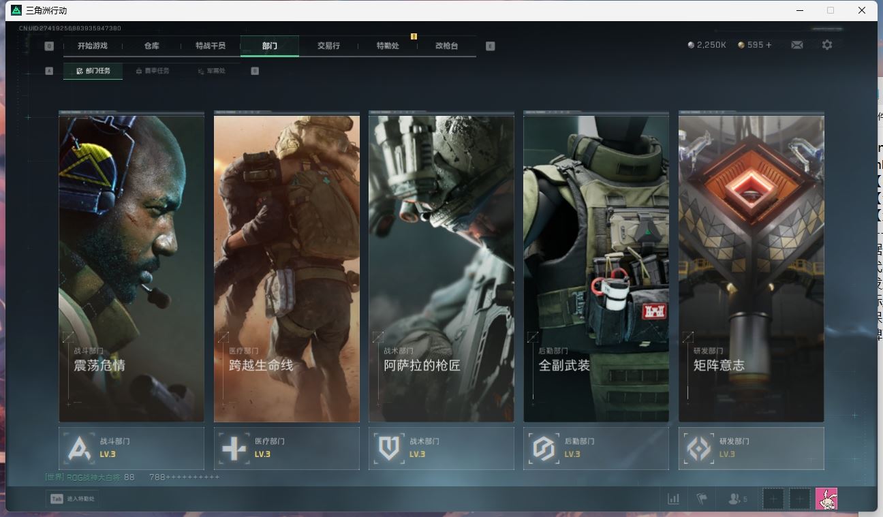
Task: Switch to the 仓库 tab
Action: point(151,46)
